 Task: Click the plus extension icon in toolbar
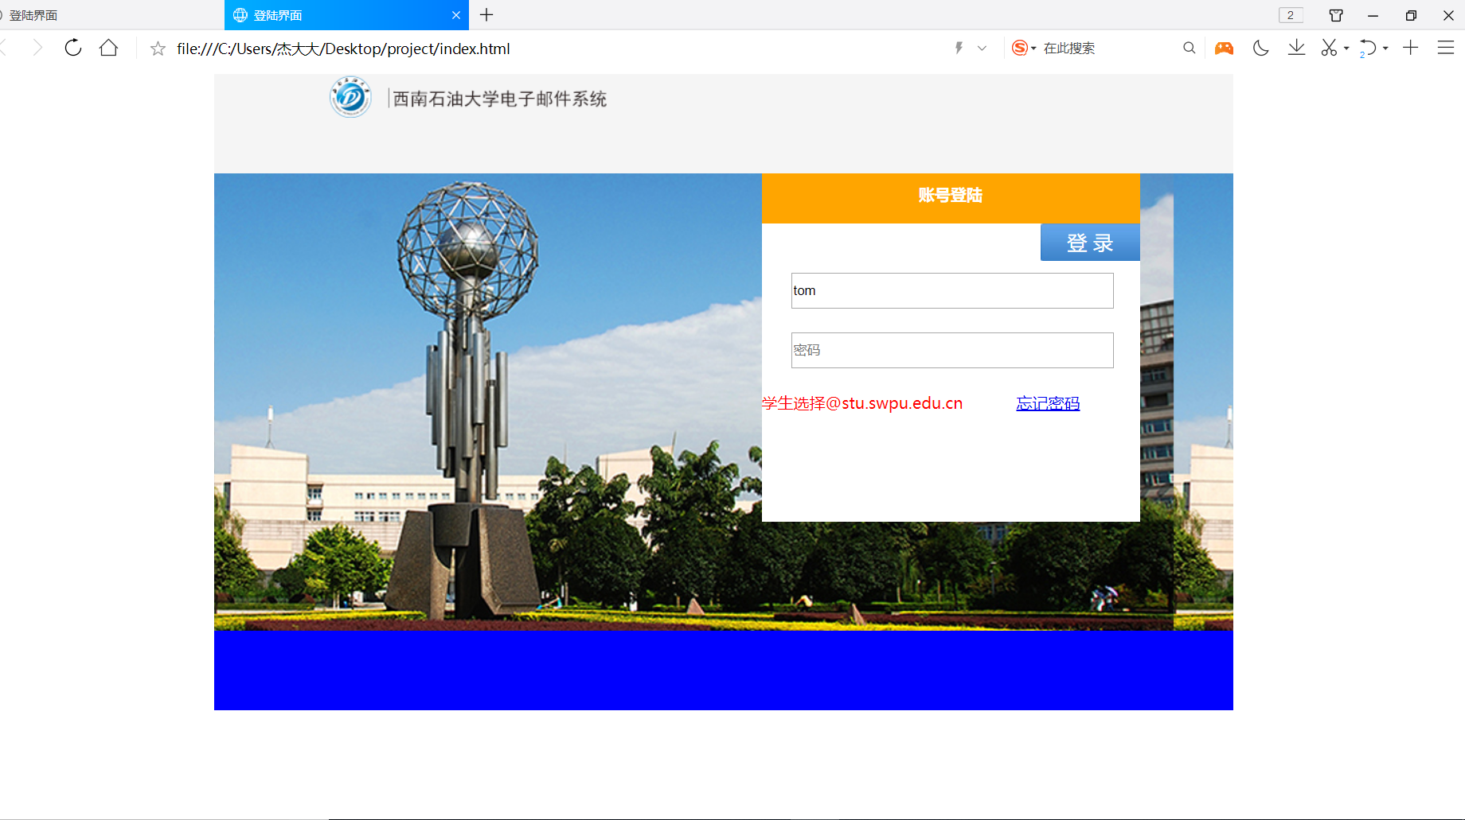[1410, 48]
